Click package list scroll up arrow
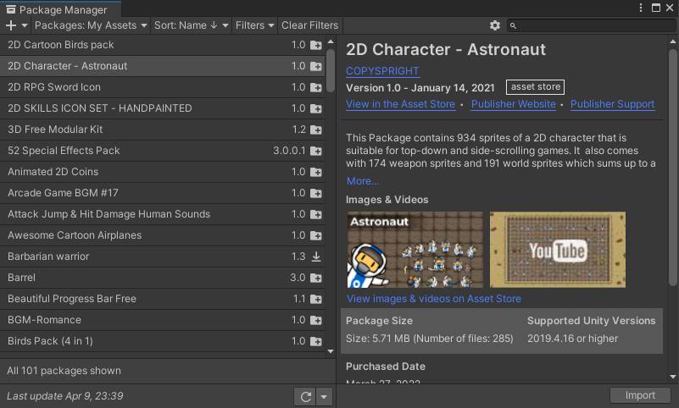 tap(331, 41)
